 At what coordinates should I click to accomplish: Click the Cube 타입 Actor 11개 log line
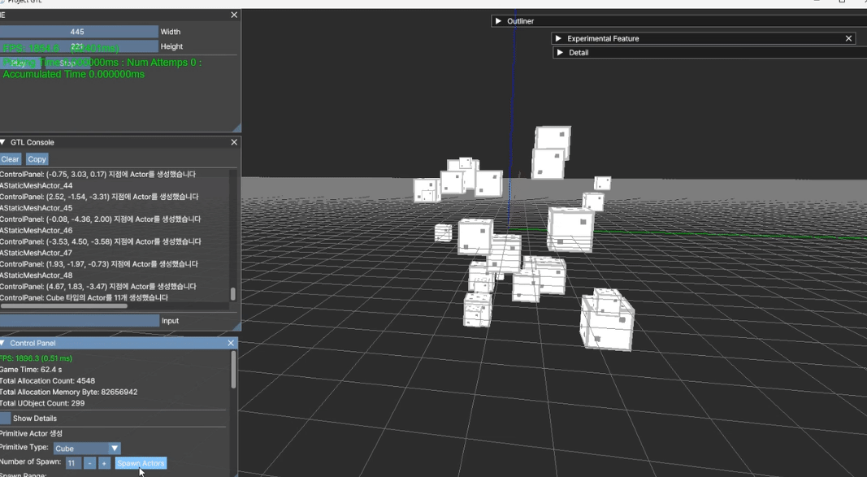84,297
